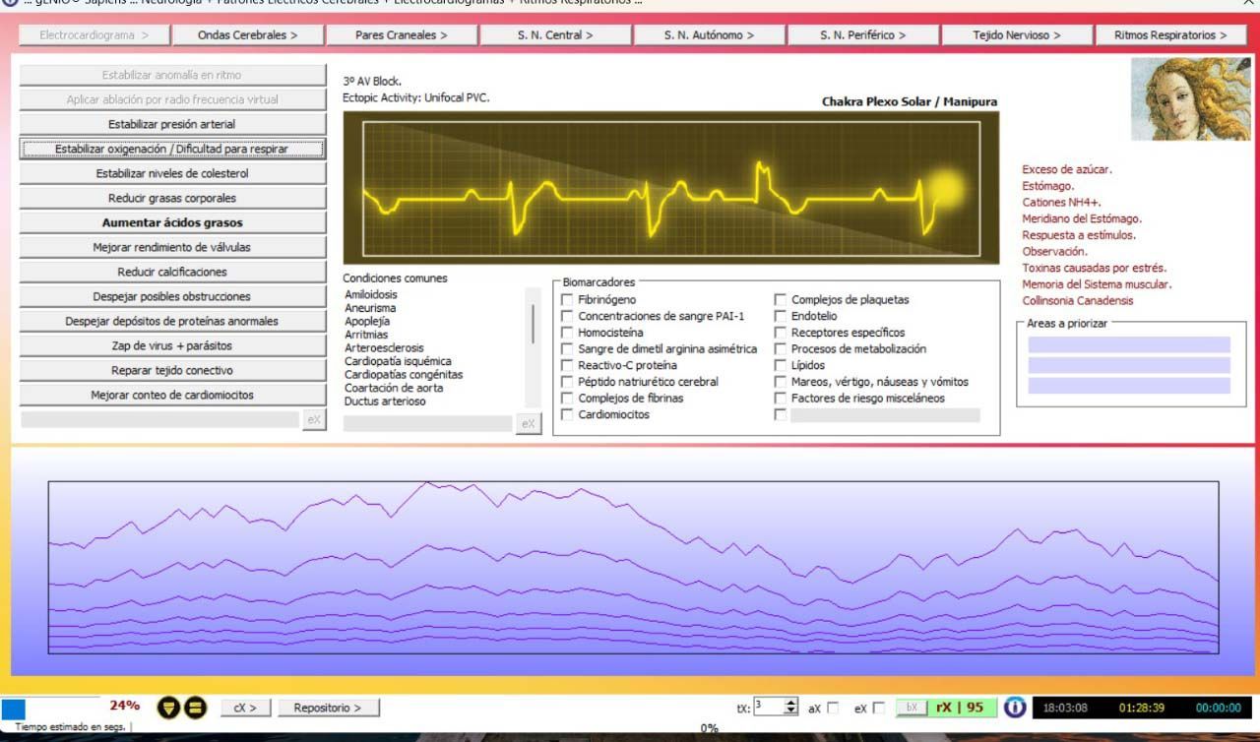
Task: Click Estabilizar presión arterial button
Action: coord(172,124)
